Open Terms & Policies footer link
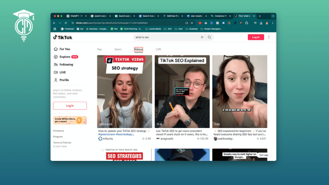 (x=62, y=142)
